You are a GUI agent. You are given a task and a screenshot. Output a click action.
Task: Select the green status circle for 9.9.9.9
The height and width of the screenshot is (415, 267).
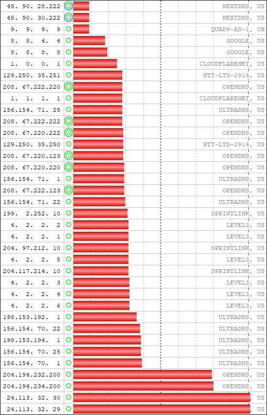tap(69, 29)
